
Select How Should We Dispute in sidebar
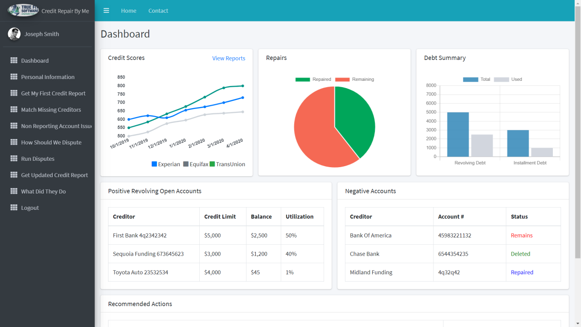point(51,142)
